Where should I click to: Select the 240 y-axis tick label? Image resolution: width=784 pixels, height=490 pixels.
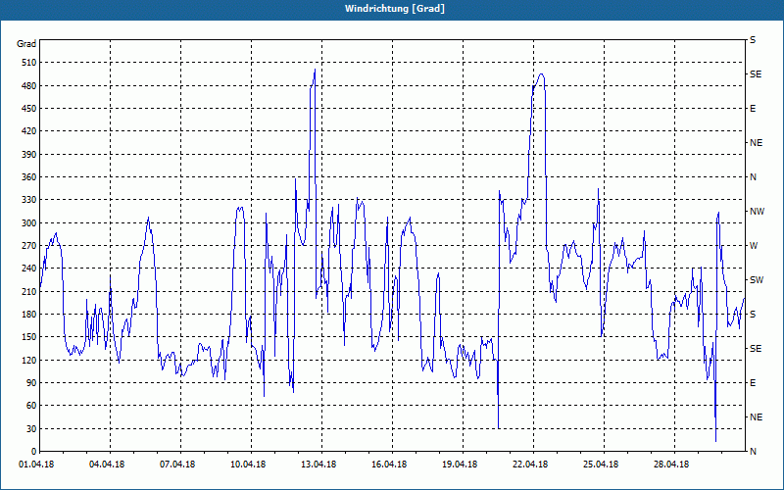[29, 269]
